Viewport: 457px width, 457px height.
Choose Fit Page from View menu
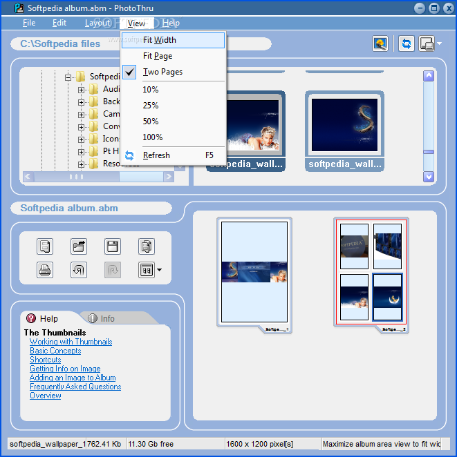point(173,56)
